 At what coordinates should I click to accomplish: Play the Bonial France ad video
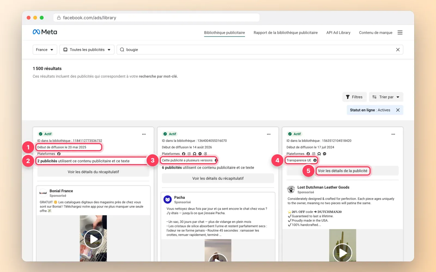coord(93,239)
